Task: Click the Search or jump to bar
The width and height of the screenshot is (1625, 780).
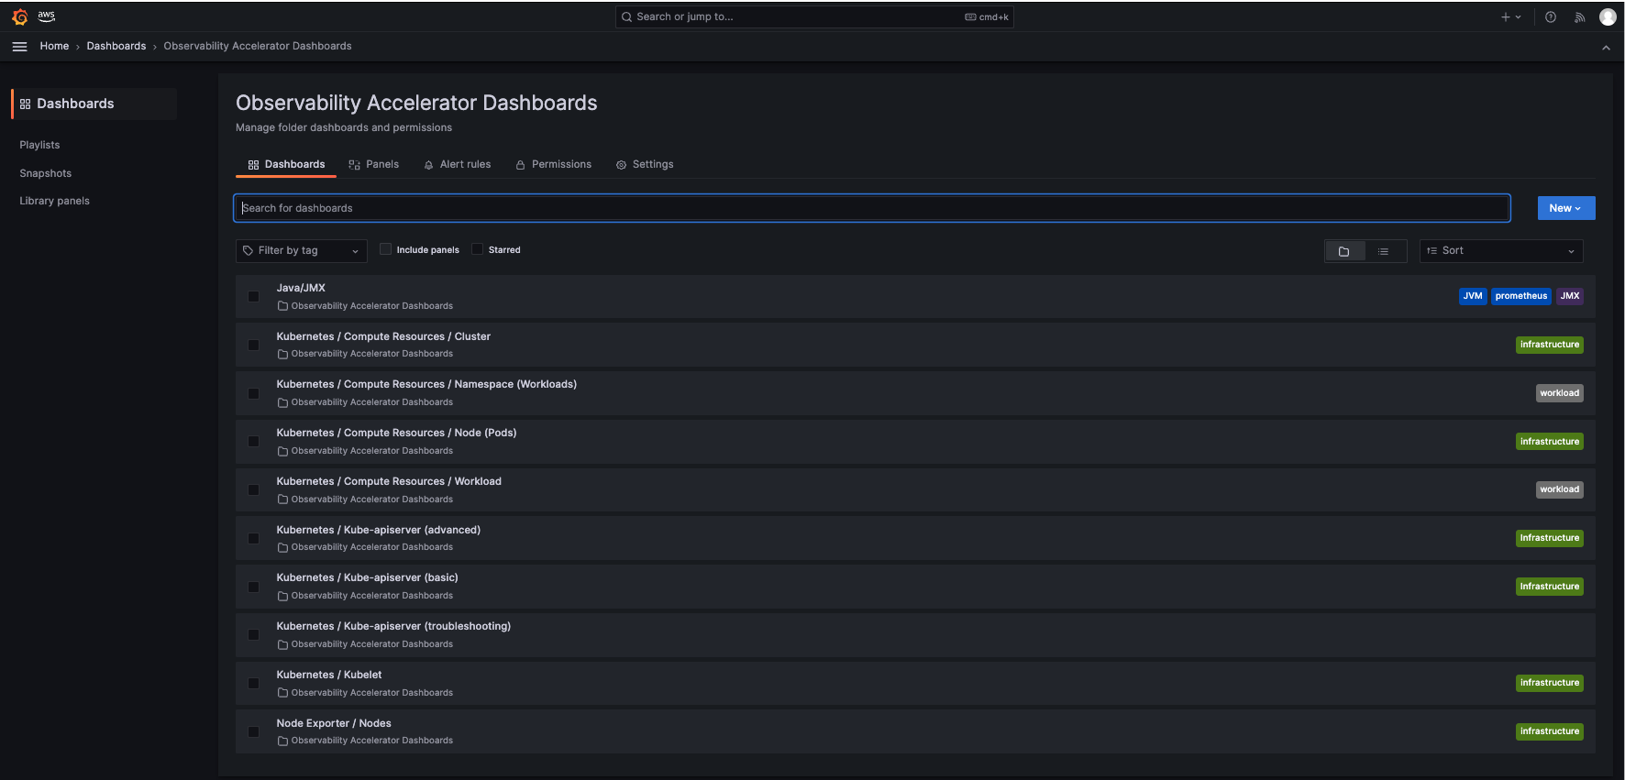Action: coord(814,16)
